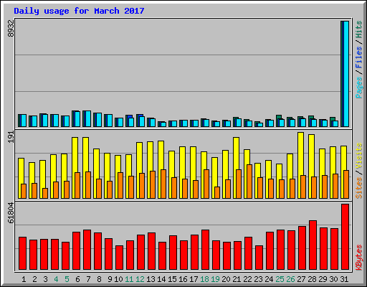This screenshot has height=287, width=367.
Task: Click green weekend day 19 label
Action: (215, 279)
